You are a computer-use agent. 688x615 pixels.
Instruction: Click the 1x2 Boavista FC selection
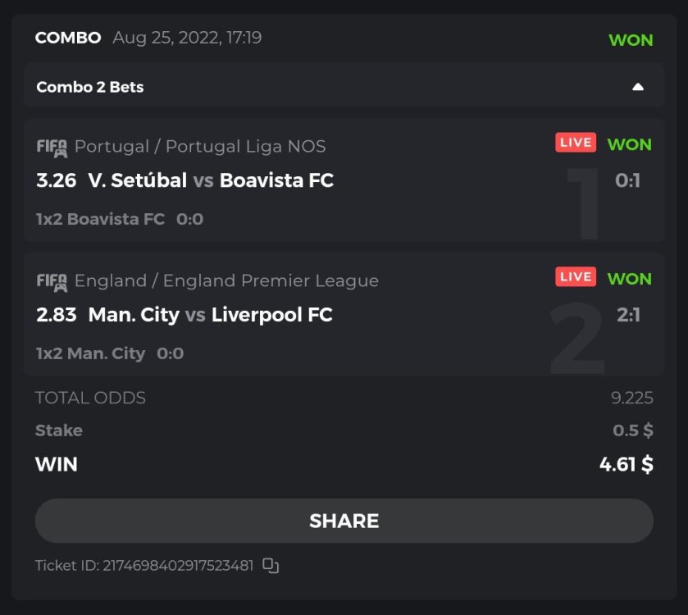point(100,219)
